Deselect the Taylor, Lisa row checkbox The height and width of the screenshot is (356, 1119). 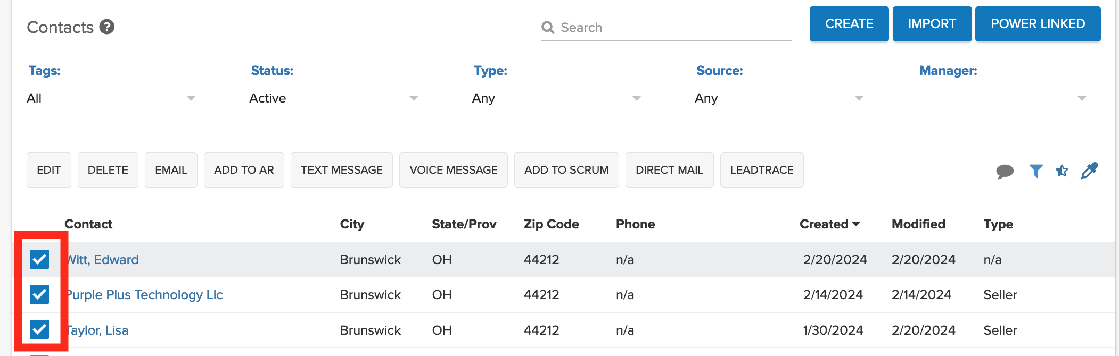[x=39, y=329]
